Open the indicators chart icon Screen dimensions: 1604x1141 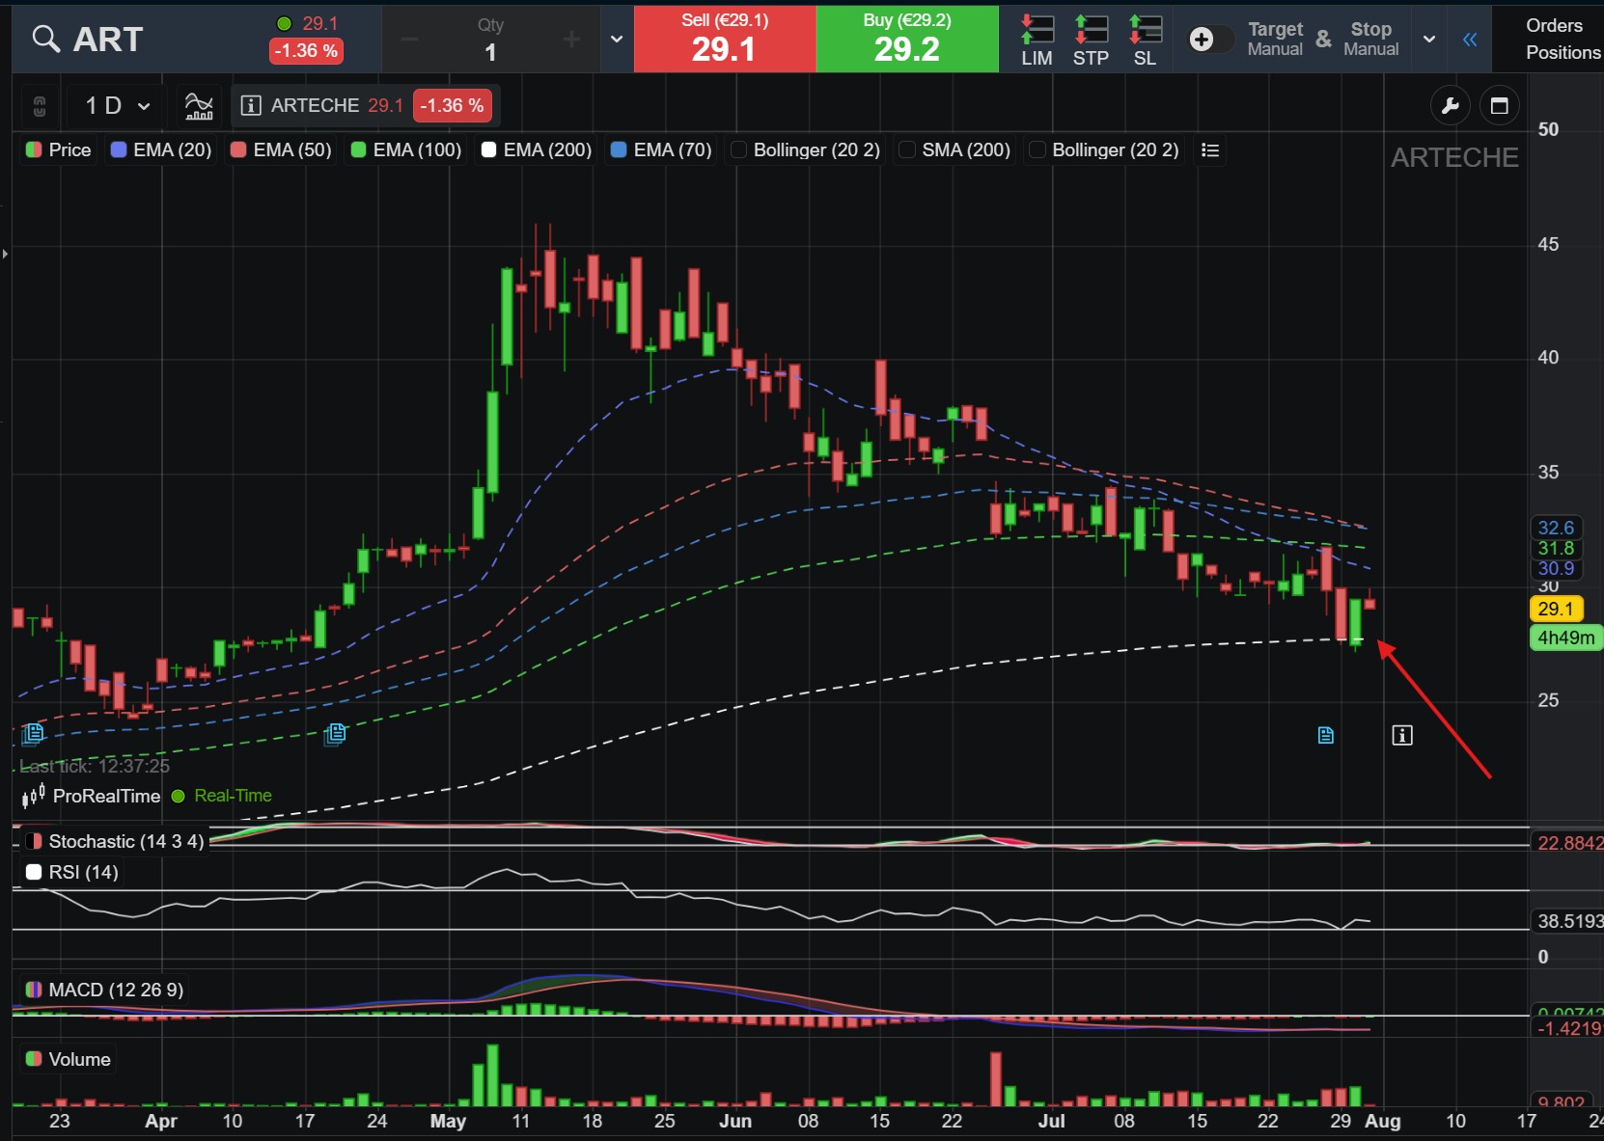coord(199,105)
